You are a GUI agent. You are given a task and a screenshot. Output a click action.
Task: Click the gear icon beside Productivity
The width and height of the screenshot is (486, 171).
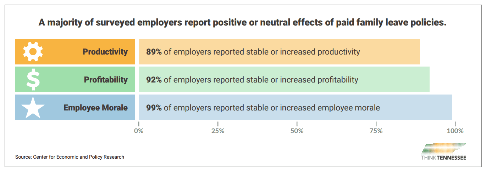(x=33, y=52)
